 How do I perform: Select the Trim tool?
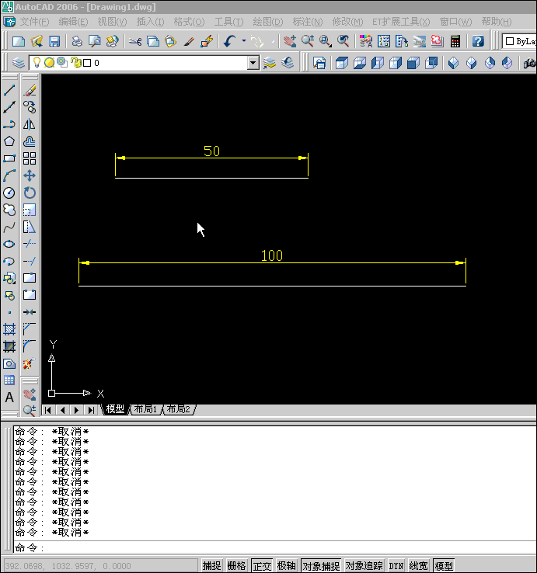coord(30,244)
